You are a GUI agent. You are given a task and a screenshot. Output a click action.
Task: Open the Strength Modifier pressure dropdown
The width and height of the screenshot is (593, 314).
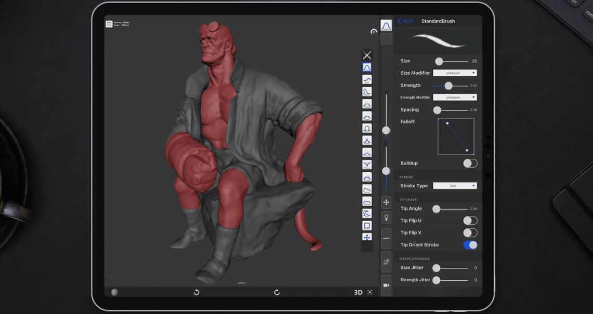tap(455, 97)
